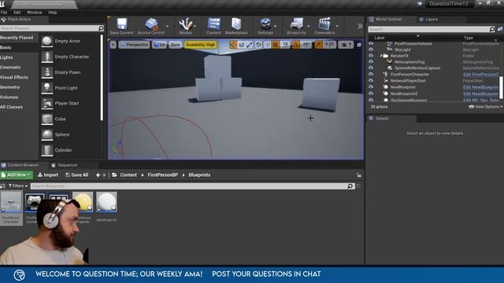Click the Scalability: High warning button
Screen dimensions: 504x283
(200, 45)
